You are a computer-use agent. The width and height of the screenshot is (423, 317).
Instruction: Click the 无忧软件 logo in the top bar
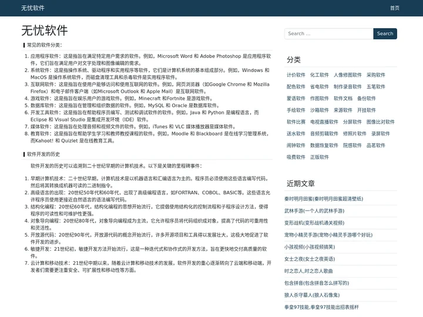coord(33,8)
